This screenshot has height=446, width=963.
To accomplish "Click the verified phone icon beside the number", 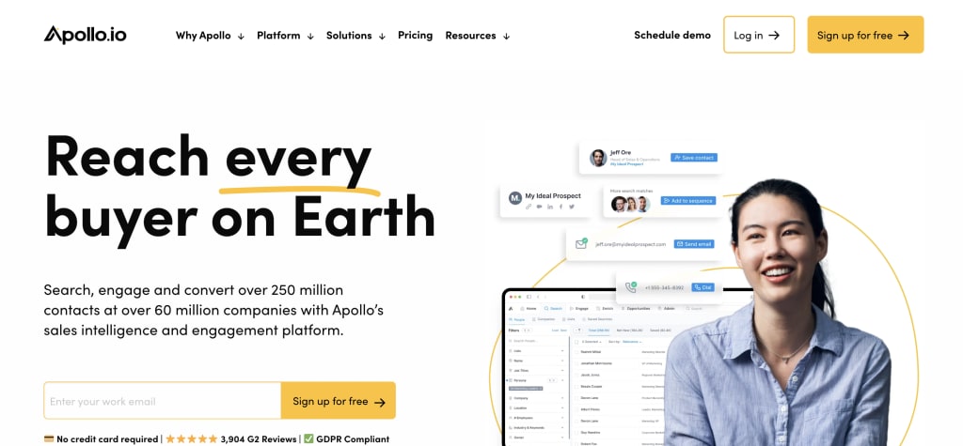I will click(x=631, y=286).
